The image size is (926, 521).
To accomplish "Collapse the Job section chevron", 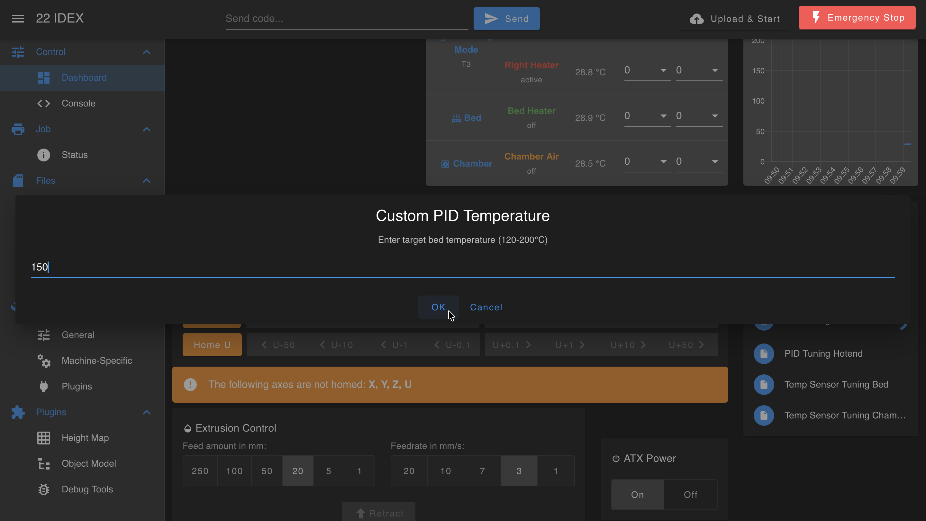I will (x=146, y=129).
